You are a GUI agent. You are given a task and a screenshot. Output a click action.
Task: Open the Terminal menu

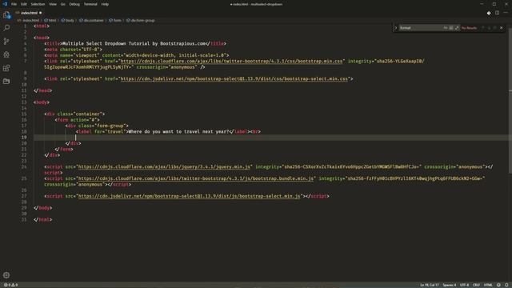pyautogui.click(x=90, y=4)
